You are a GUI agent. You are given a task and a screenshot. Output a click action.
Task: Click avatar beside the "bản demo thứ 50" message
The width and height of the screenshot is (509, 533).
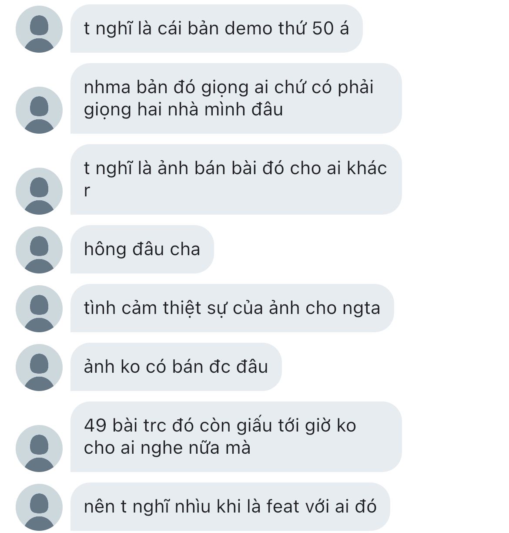[x=39, y=29]
